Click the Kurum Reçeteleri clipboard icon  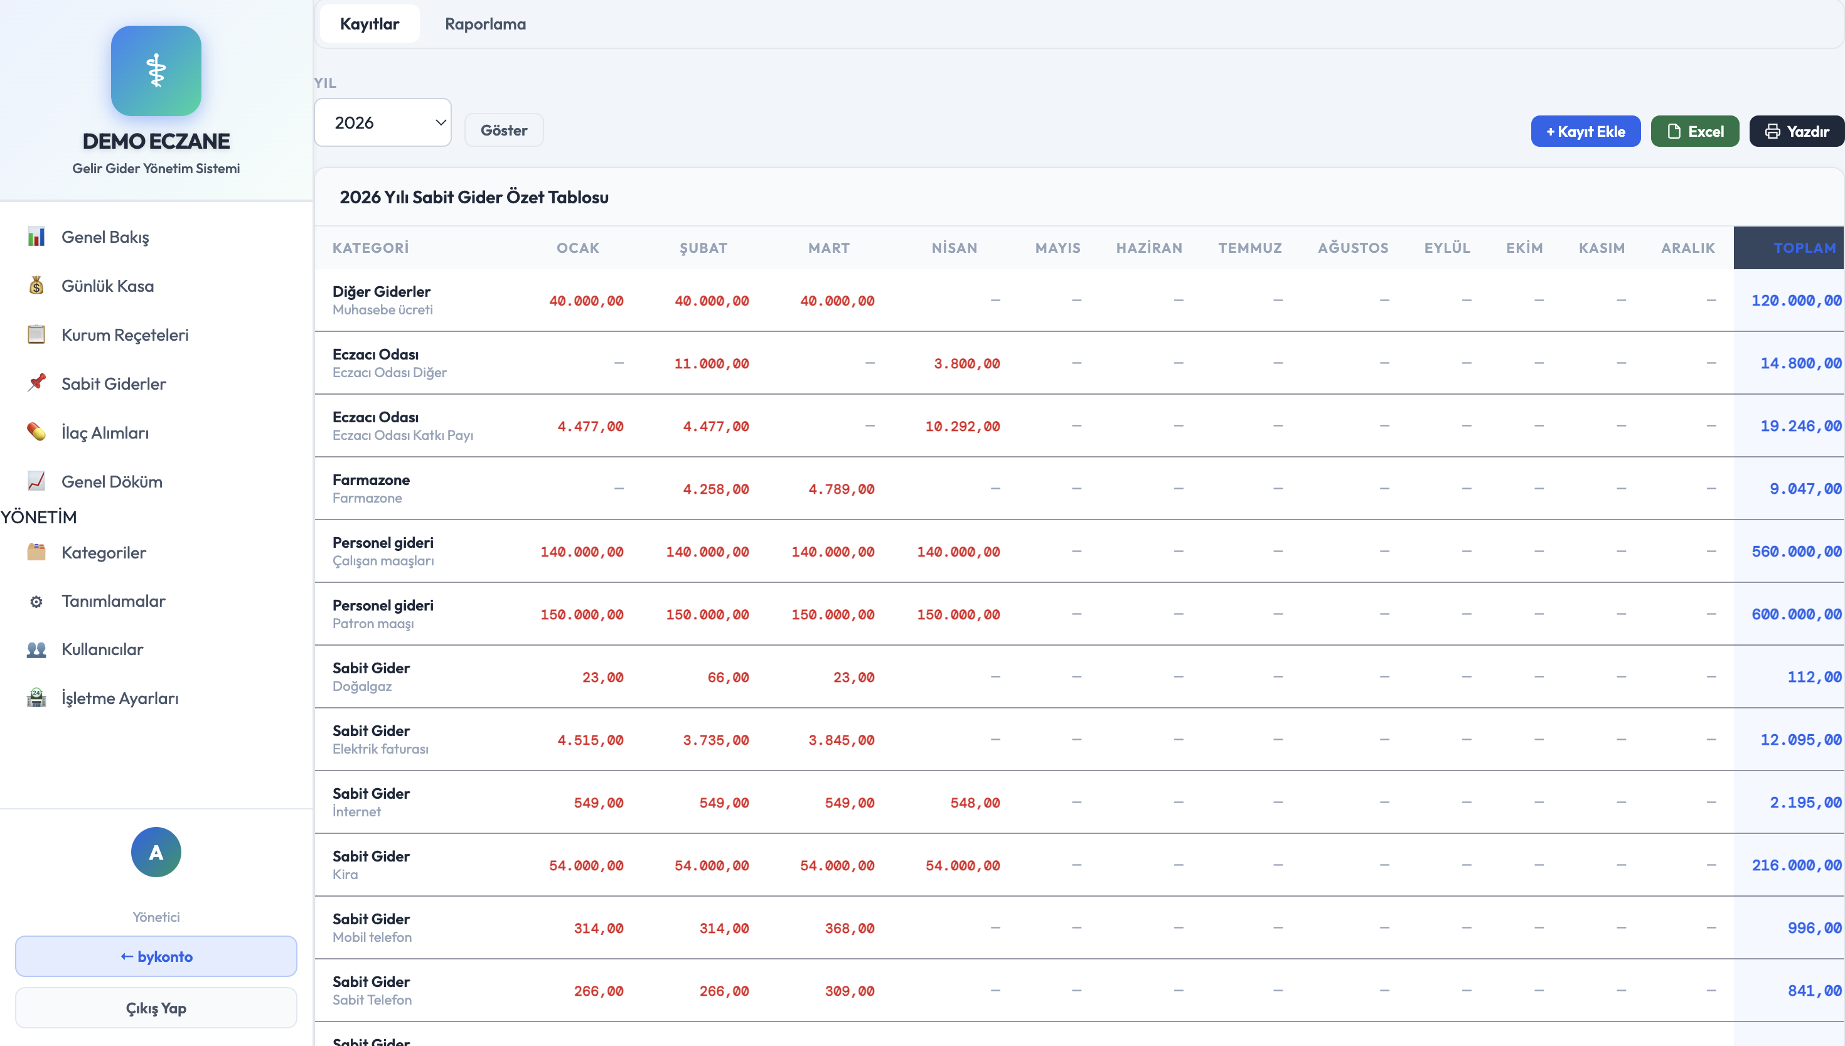36,335
